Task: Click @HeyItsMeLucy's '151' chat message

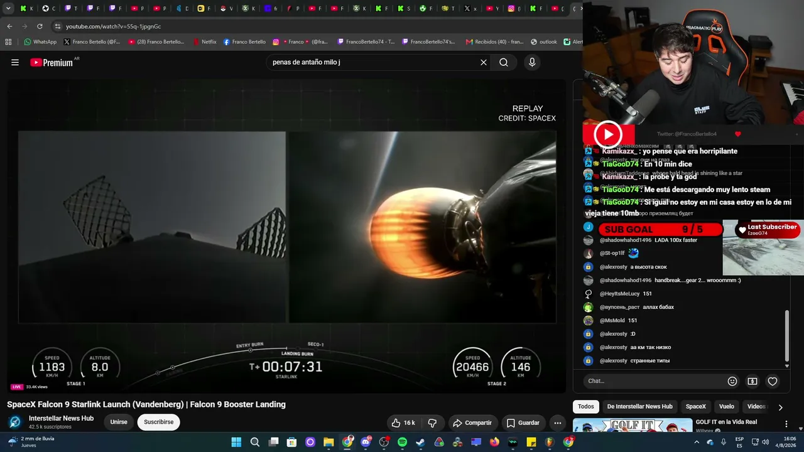Action: [618, 294]
